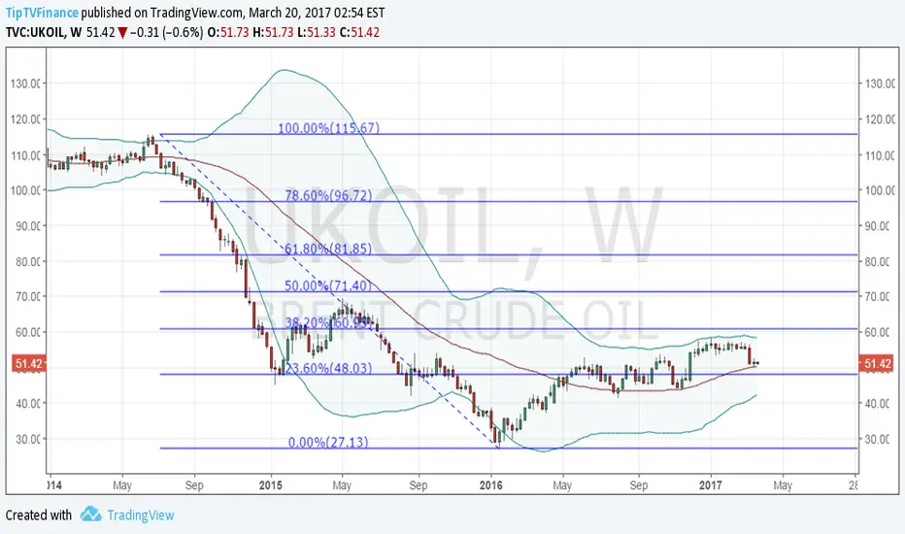Select the 50.00%(71.40) Fibonacci label
The image size is (905, 534).
pos(328,285)
